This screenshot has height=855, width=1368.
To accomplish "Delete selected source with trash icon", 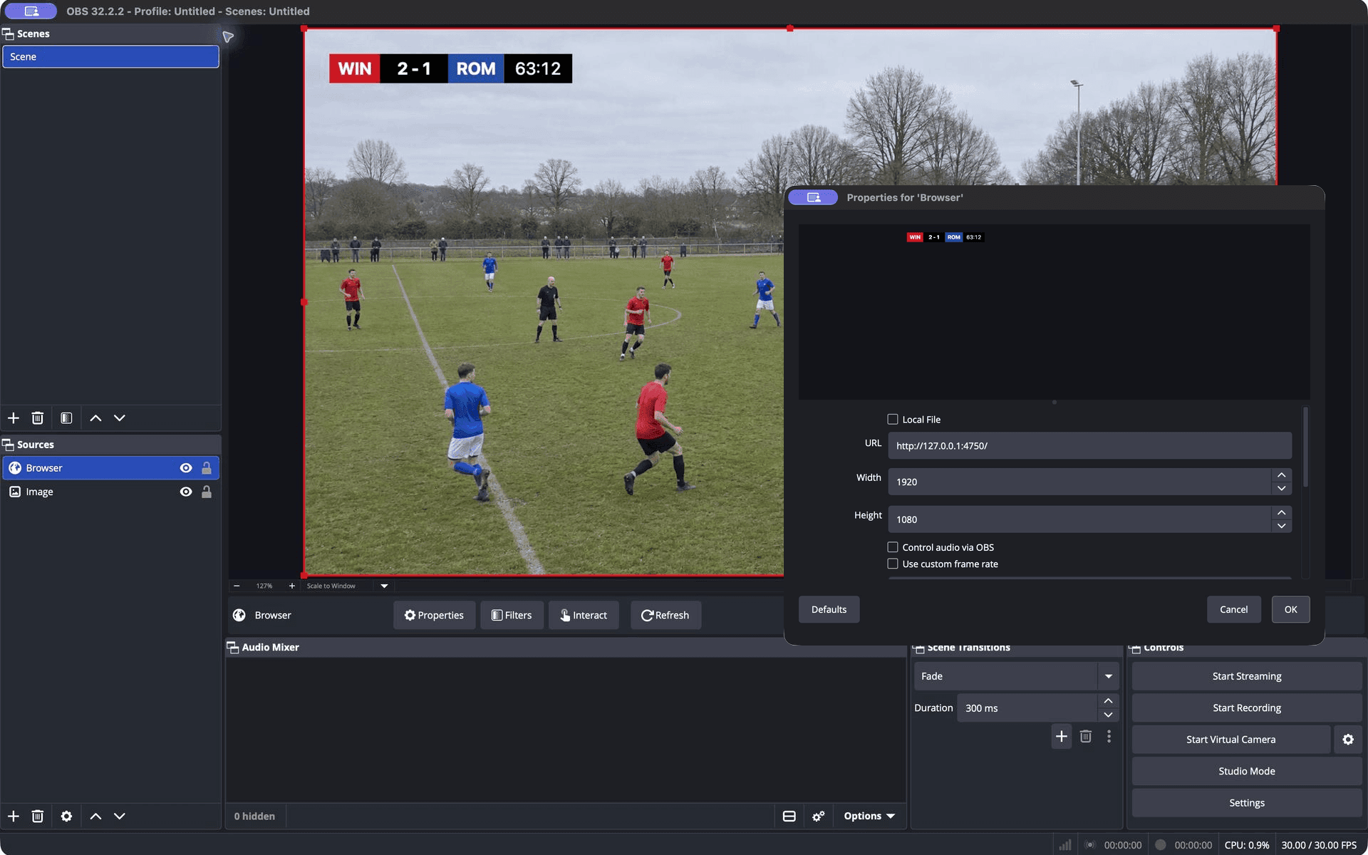I will click(38, 816).
